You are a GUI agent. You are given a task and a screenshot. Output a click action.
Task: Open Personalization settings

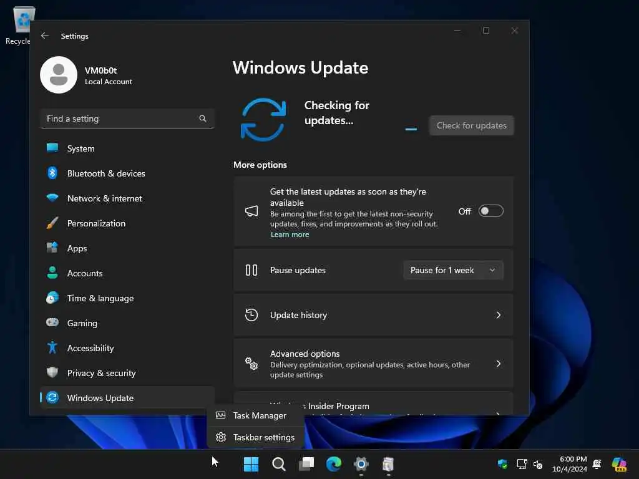127,223
